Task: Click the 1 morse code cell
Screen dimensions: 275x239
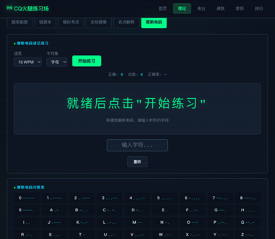Action: [x=54, y=198]
